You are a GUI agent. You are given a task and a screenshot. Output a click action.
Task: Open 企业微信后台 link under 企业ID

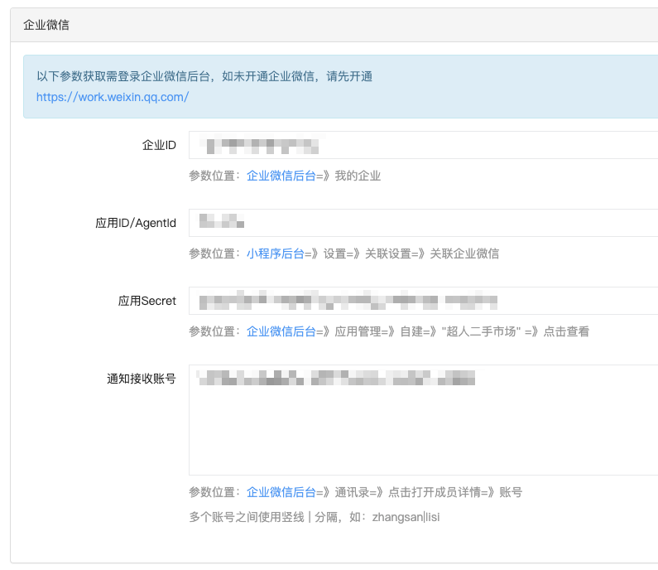281,176
